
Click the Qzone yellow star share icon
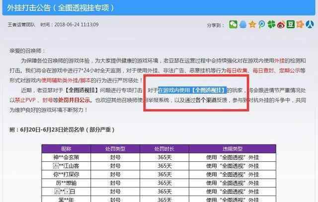252,24
